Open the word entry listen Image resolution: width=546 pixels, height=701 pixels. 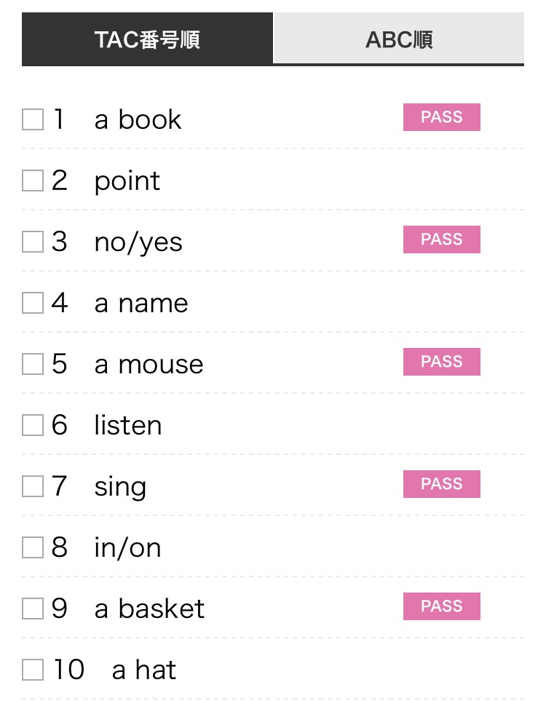(x=128, y=424)
